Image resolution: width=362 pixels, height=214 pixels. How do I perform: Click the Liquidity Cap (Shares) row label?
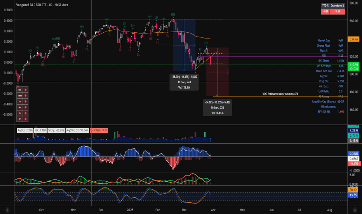[x=324, y=102]
